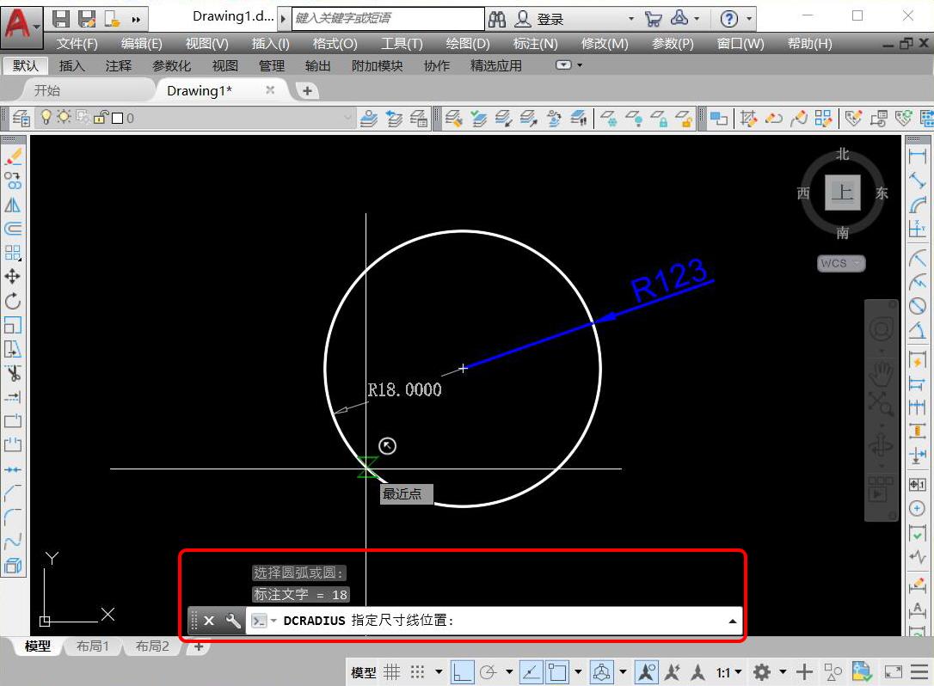The image size is (934, 686).
Task: Select the Move tool
Action: [13, 277]
